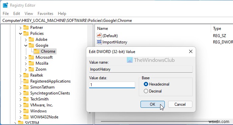The width and height of the screenshot is (233, 125).
Task: Expand the SyncIntegrationClients key
Action: pyautogui.click(x=20, y=93)
